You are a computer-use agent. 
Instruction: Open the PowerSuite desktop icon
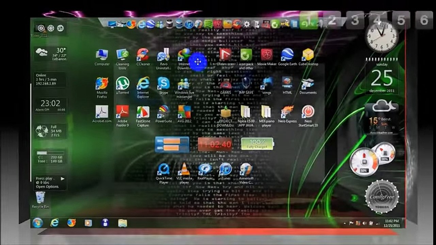click(164, 114)
